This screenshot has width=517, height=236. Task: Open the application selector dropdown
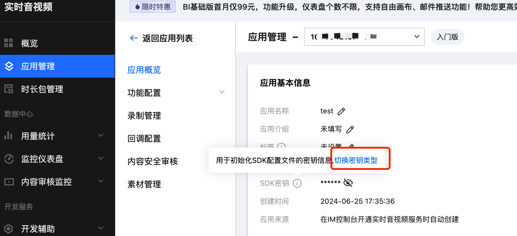(364, 37)
